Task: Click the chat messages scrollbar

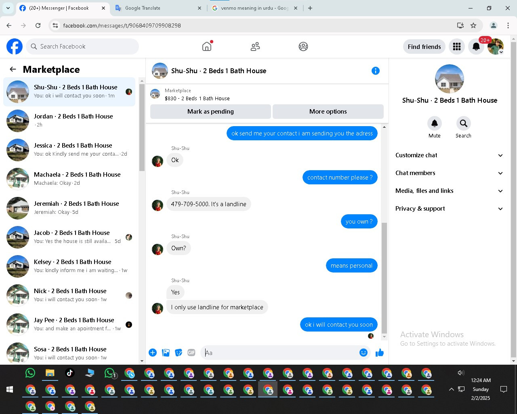Action: click(384, 277)
